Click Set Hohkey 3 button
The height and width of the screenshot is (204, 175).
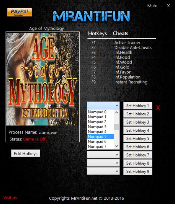138,122
